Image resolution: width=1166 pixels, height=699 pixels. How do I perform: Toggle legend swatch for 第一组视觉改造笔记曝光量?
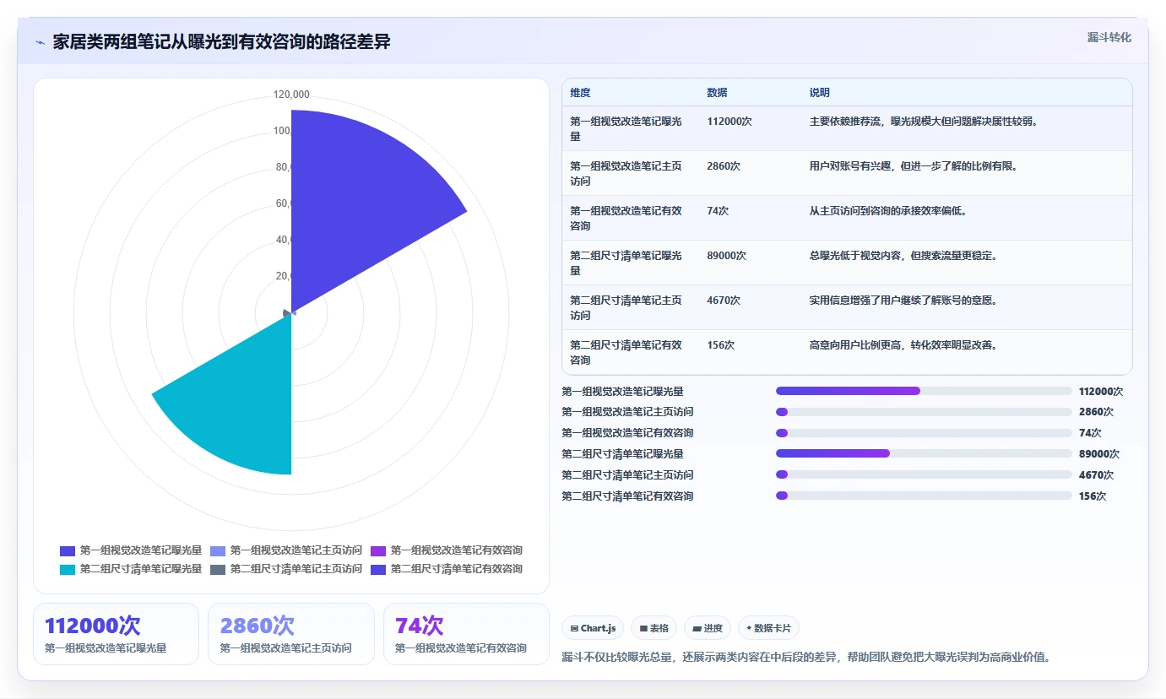[x=68, y=550]
